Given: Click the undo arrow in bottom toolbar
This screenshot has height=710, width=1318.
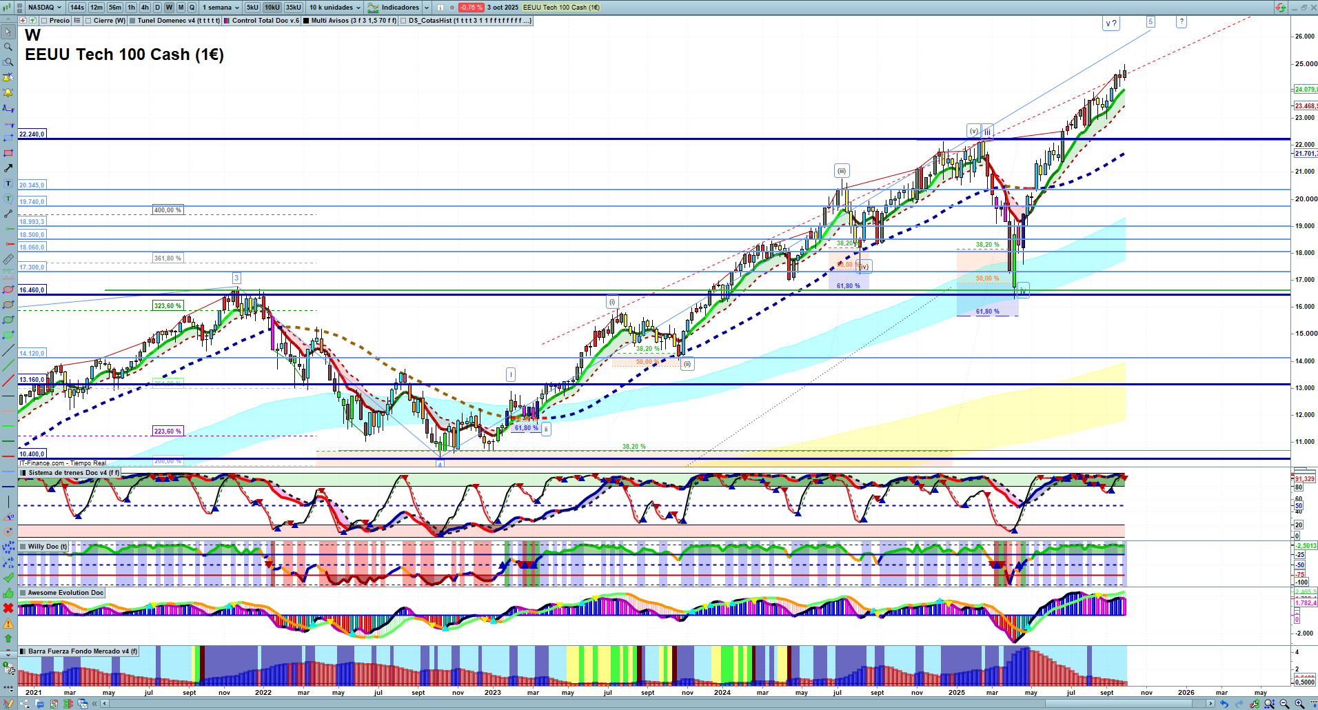Looking at the screenshot, I should click(1224, 704).
